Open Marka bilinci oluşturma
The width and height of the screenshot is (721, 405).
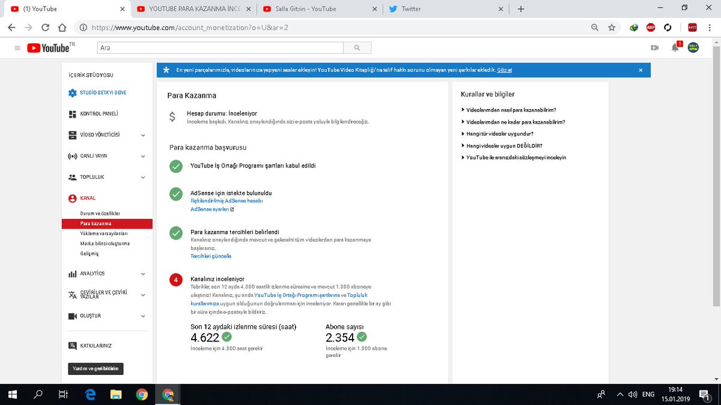pyautogui.click(x=105, y=244)
